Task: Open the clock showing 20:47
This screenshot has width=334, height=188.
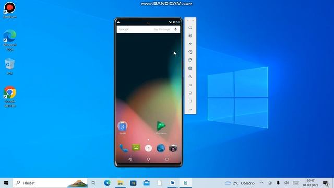Action: tap(311, 183)
